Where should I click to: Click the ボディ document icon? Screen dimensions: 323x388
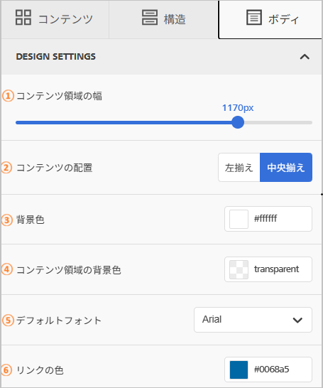(x=254, y=17)
